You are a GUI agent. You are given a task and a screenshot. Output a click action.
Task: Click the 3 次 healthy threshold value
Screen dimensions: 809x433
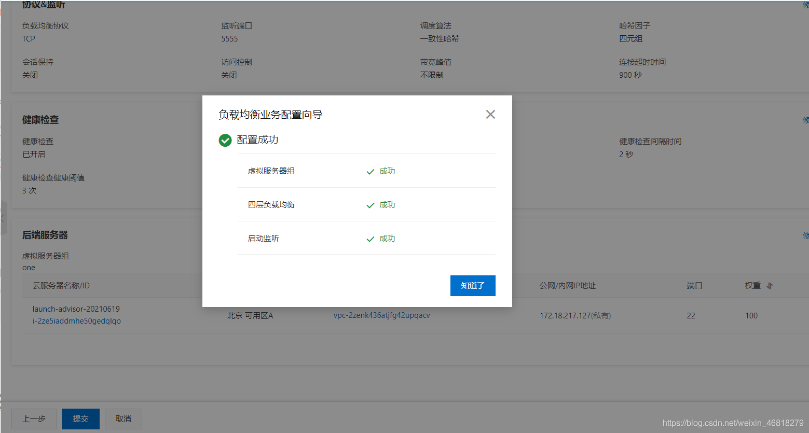tap(29, 191)
